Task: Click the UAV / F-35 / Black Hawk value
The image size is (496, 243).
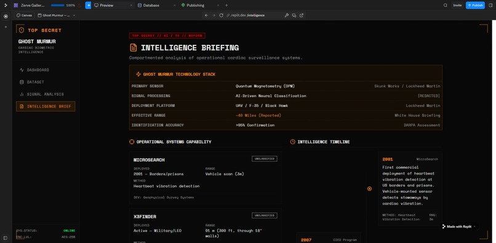Action: pos(262,106)
